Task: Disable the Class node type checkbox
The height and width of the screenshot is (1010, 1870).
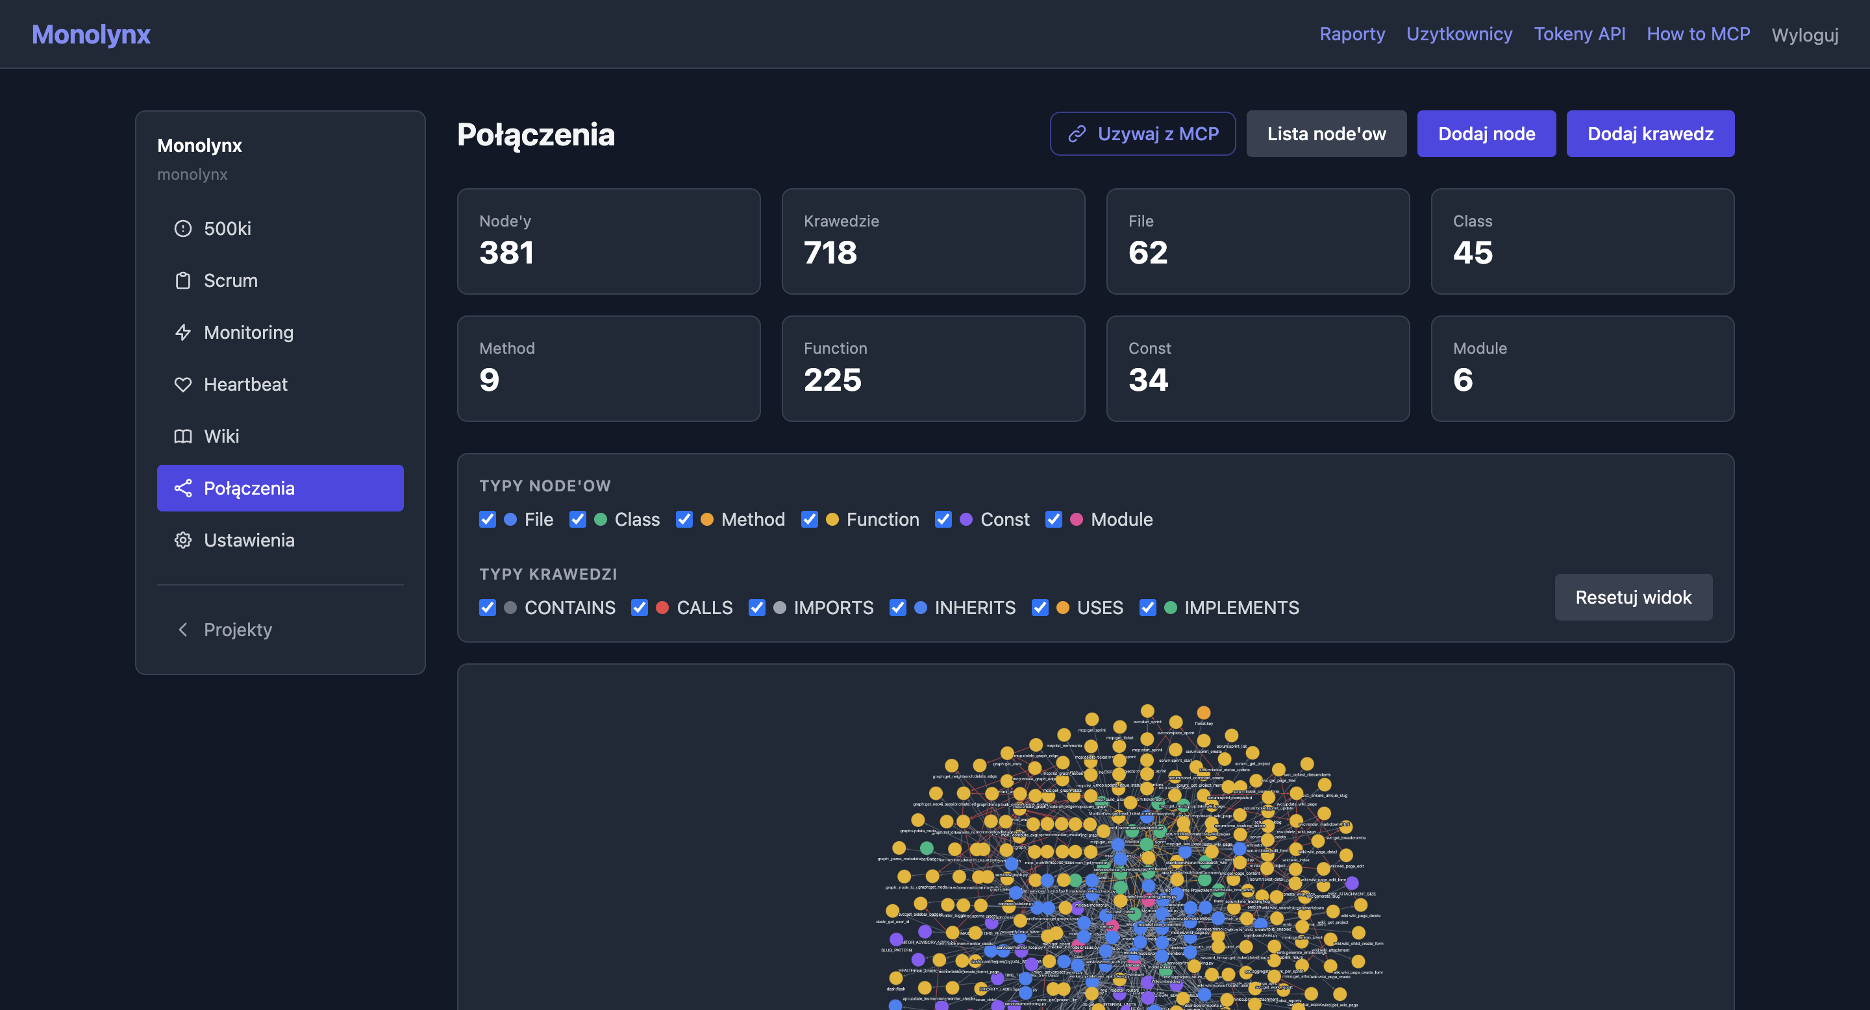Action: 578,519
